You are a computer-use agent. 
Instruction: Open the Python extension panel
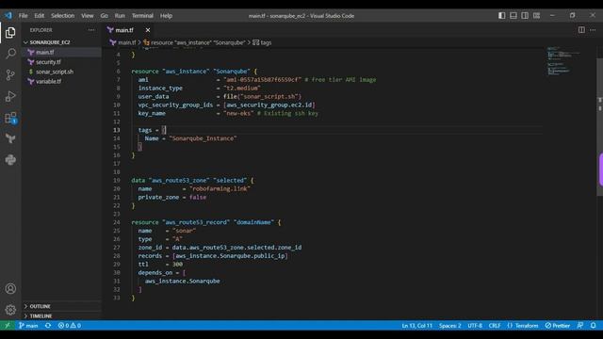pyautogui.click(x=10, y=160)
